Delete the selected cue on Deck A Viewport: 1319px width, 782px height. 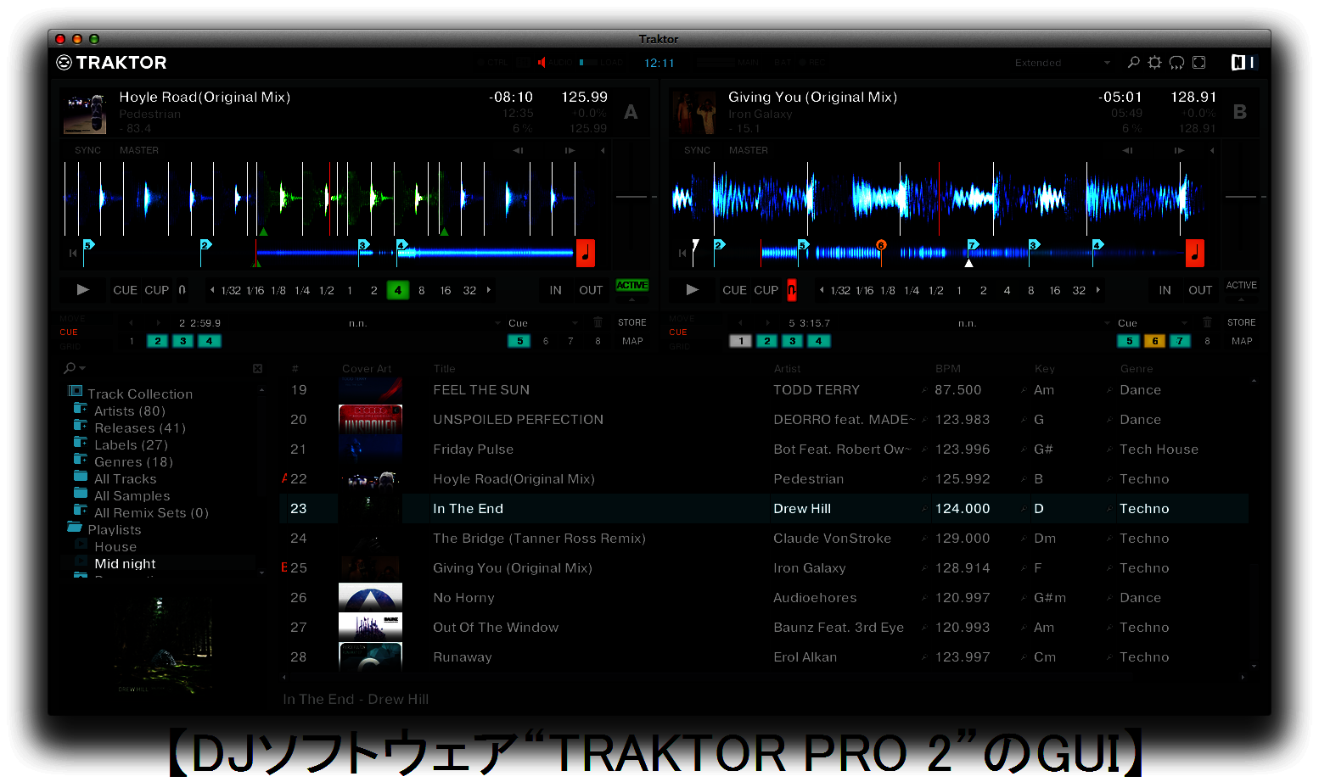point(598,322)
